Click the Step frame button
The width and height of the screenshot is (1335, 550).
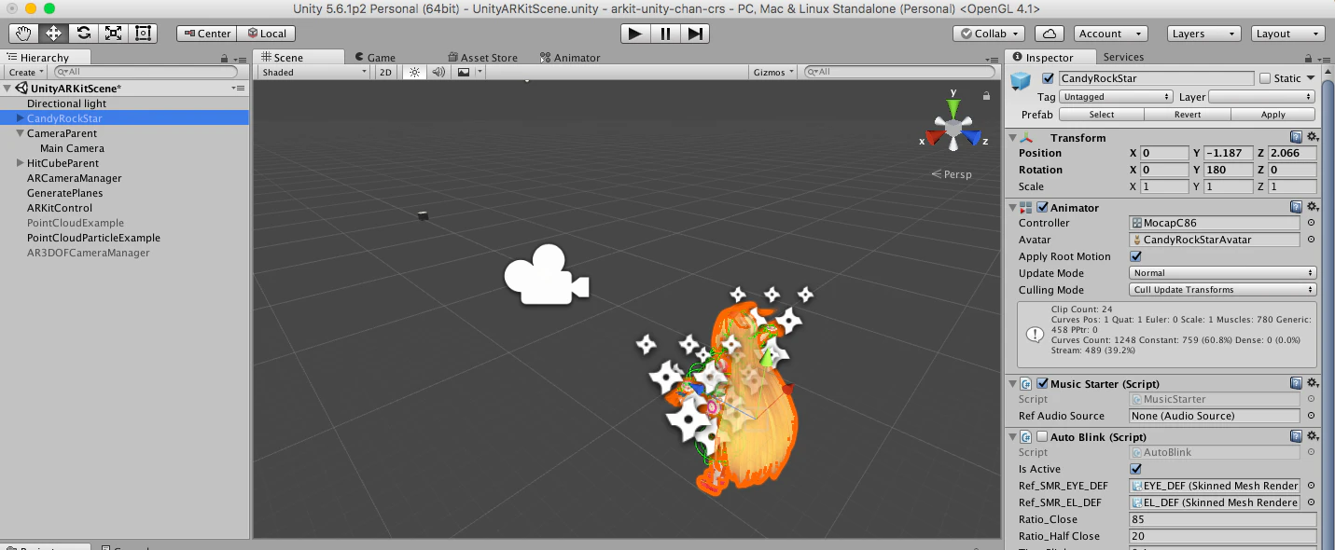695,34
